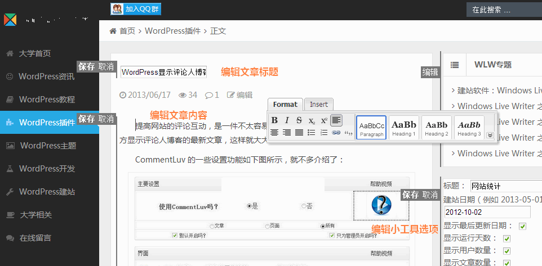This screenshot has width=542, height=266.
Task: Open the WLW专题 tab
Action: pyautogui.click(x=493, y=65)
